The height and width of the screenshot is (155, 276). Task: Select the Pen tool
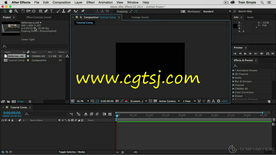46,11
